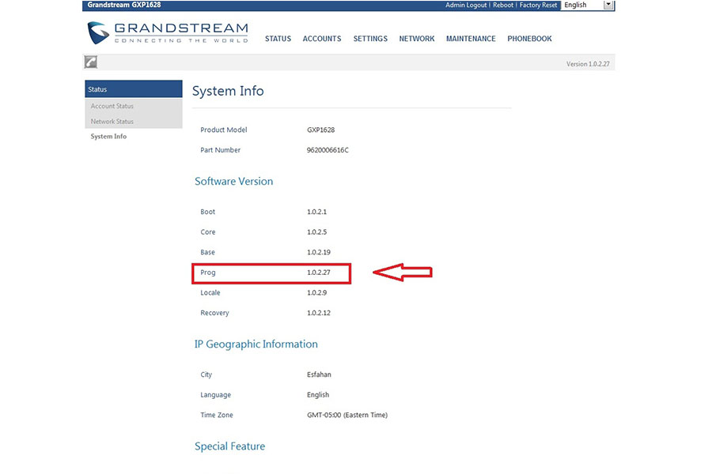Click the Version 1.0.2.27 text

[588, 64]
